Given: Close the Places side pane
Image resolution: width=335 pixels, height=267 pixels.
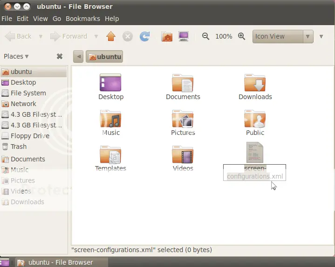Looking at the screenshot, I should [60, 56].
